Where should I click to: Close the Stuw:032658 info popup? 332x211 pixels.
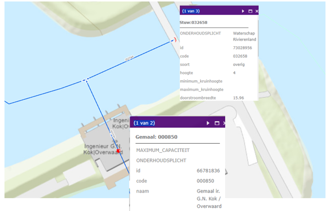tap(257, 11)
